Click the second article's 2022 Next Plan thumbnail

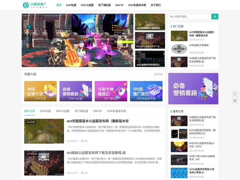coord(44,163)
